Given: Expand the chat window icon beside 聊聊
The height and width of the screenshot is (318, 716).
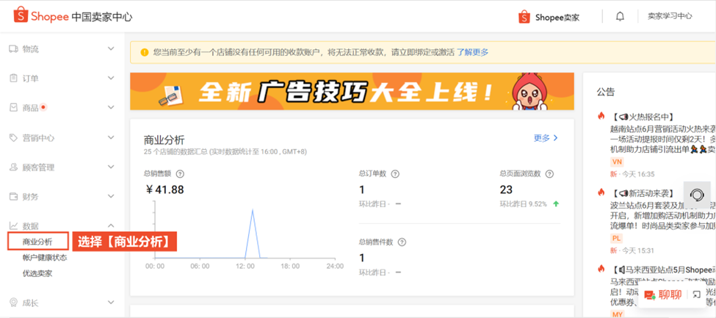Looking at the screenshot, I should [696, 294].
